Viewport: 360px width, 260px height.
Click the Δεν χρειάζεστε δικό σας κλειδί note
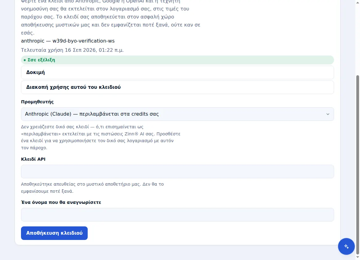[101, 137]
